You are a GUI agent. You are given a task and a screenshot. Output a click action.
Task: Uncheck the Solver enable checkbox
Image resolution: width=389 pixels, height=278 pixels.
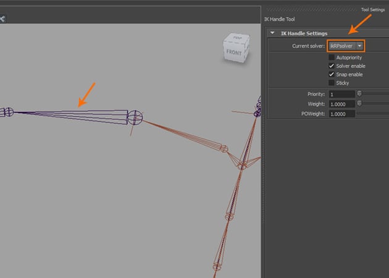tap(332, 65)
